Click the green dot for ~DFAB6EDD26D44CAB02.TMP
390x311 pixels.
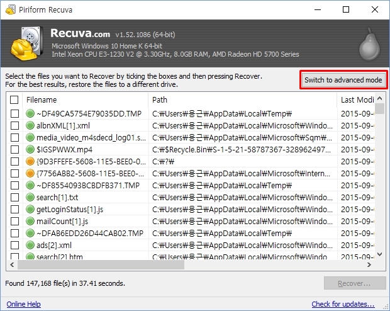click(x=30, y=233)
